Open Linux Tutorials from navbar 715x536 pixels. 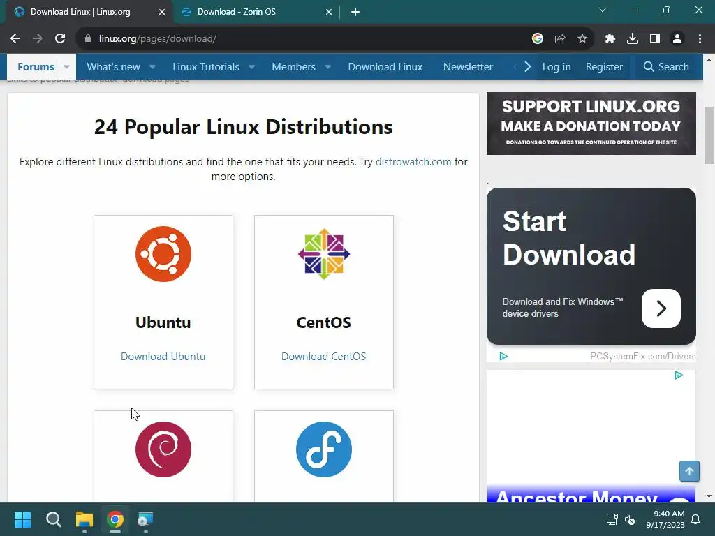pos(206,67)
